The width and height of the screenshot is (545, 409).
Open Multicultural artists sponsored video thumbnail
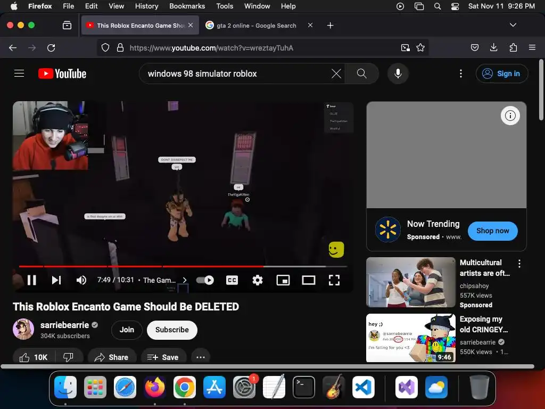[x=411, y=282]
